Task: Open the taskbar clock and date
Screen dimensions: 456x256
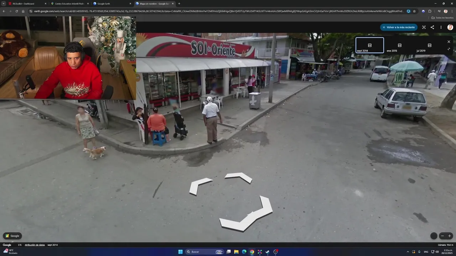Action: click(x=447, y=252)
